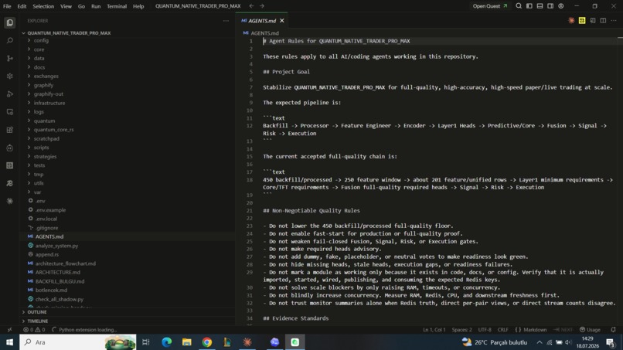Image resolution: width=623 pixels, height=350 pixels.
Task: Close the AGENTS.md tab
Action: (282, 21)
